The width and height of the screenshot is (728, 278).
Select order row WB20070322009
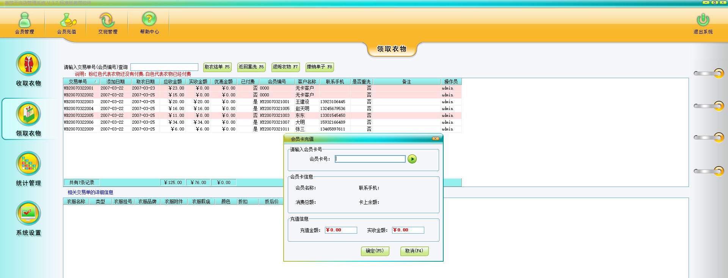(x=262, y=129)
